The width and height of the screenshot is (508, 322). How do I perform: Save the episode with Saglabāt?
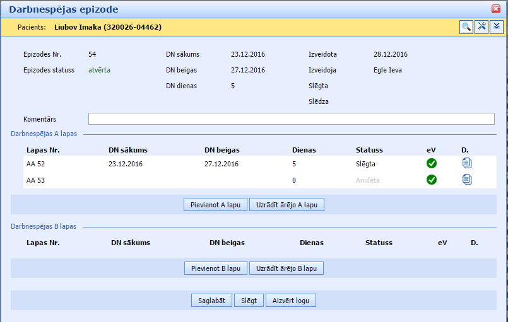click(x=212, y=301)
